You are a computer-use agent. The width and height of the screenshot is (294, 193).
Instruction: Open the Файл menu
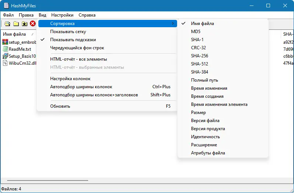(x=8, y=15)
